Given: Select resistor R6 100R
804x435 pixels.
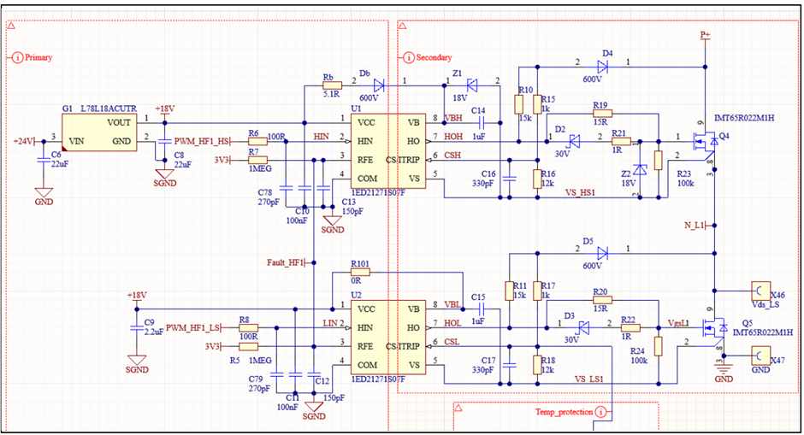Looking at the screenshot, I should coord(257,141).
